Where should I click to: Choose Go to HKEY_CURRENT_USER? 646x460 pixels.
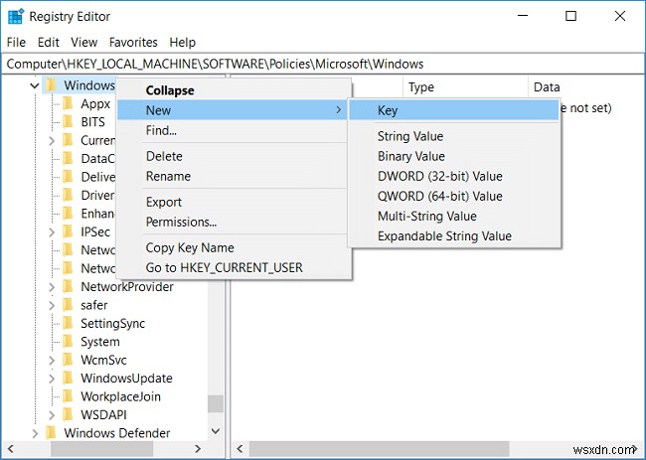coord(224,267)
